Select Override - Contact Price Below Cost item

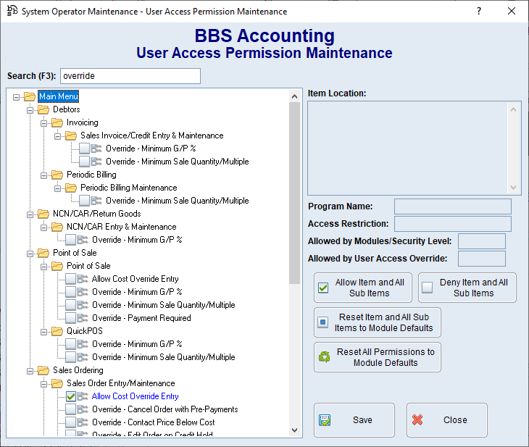point(153,422)
